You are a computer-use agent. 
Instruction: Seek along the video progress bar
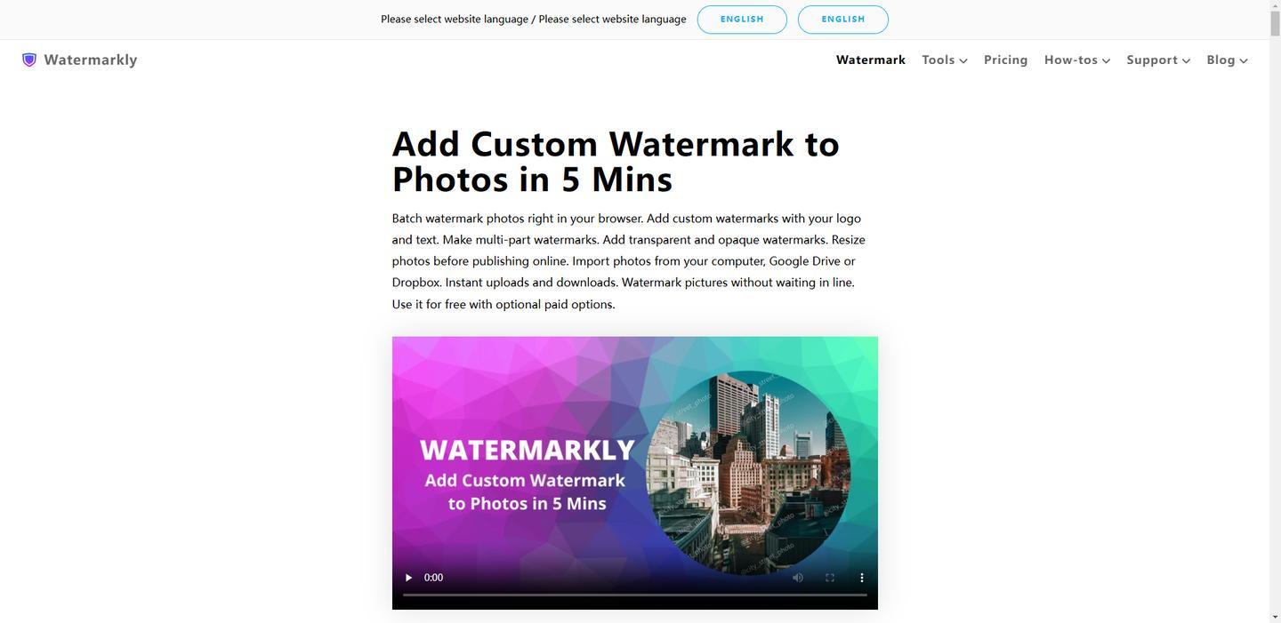click(x=635, y=595)
